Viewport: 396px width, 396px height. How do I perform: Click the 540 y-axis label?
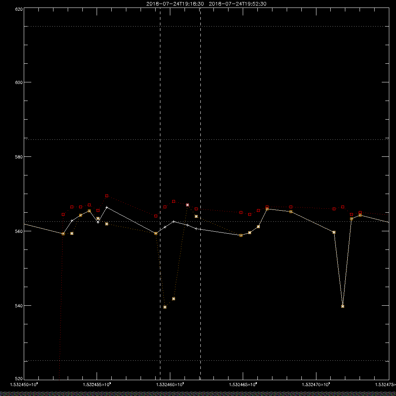point(19,306)
